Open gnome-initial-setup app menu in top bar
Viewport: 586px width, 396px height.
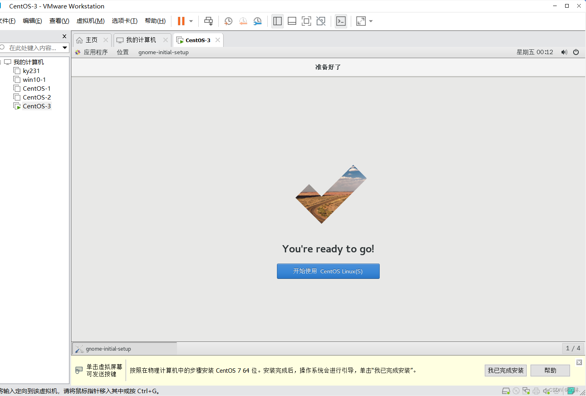tap(163, 52)
